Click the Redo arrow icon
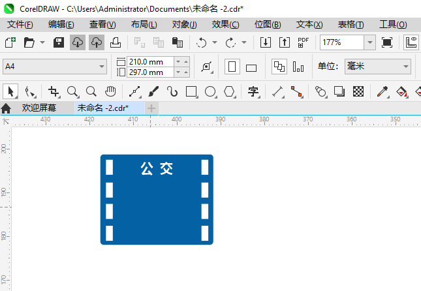This screenshot has height=291, width=421. click(x=230, y=42)
